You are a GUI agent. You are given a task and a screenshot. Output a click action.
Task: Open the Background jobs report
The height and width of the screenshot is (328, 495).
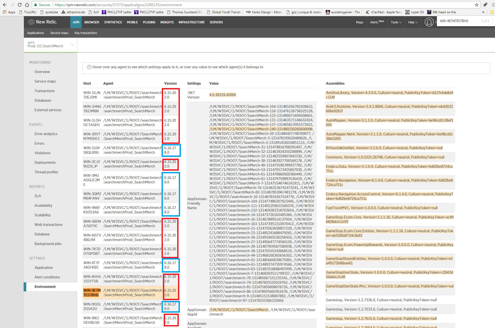[48, 244]
